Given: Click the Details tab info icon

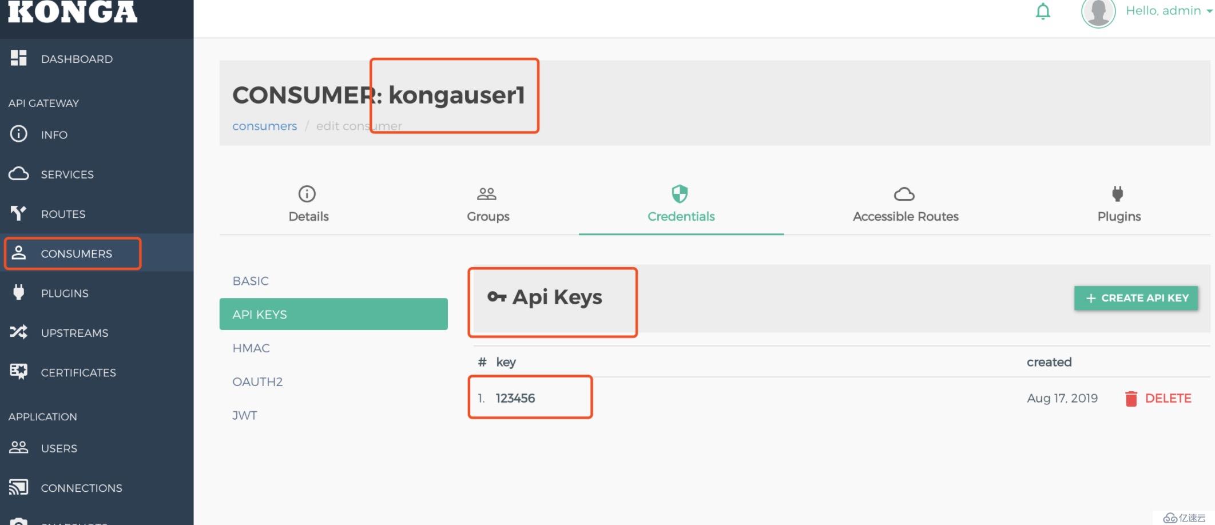Looking at the screenshot, I should coord(307,194).
